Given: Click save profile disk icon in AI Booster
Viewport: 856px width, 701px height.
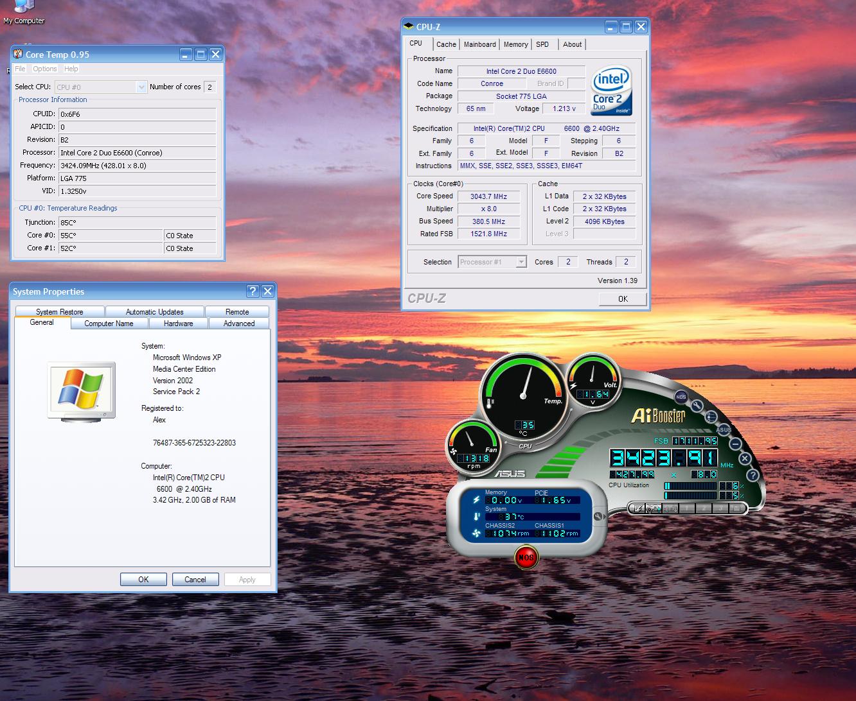Looking at the screenshot, I should [x=737, y=508].
